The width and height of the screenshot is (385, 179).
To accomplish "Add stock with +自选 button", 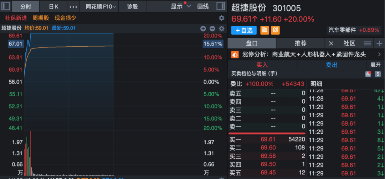I will [244, 30].
